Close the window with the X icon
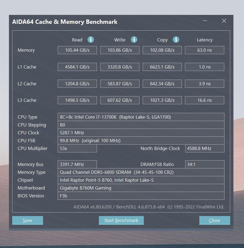244x248 pixels. click(x=224, y=21)
